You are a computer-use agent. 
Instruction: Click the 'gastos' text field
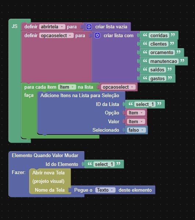158,79
